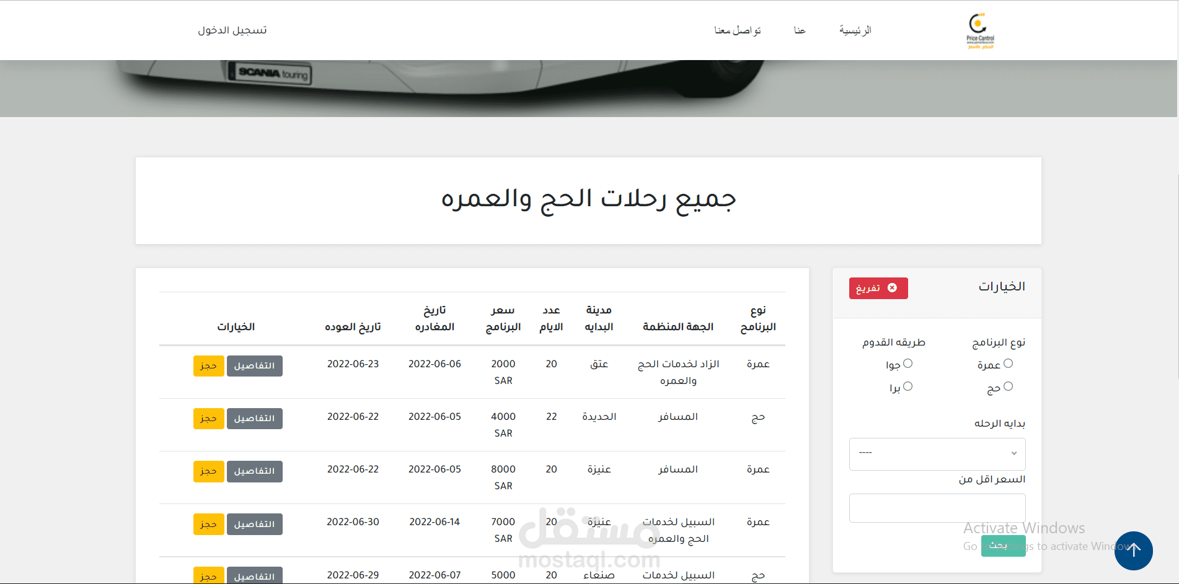
Task: Click the عدد الايام column header
Action: coord(551,318)
